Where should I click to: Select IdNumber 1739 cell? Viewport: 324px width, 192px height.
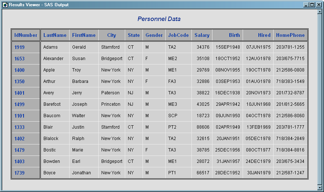[x=26, y=173]
